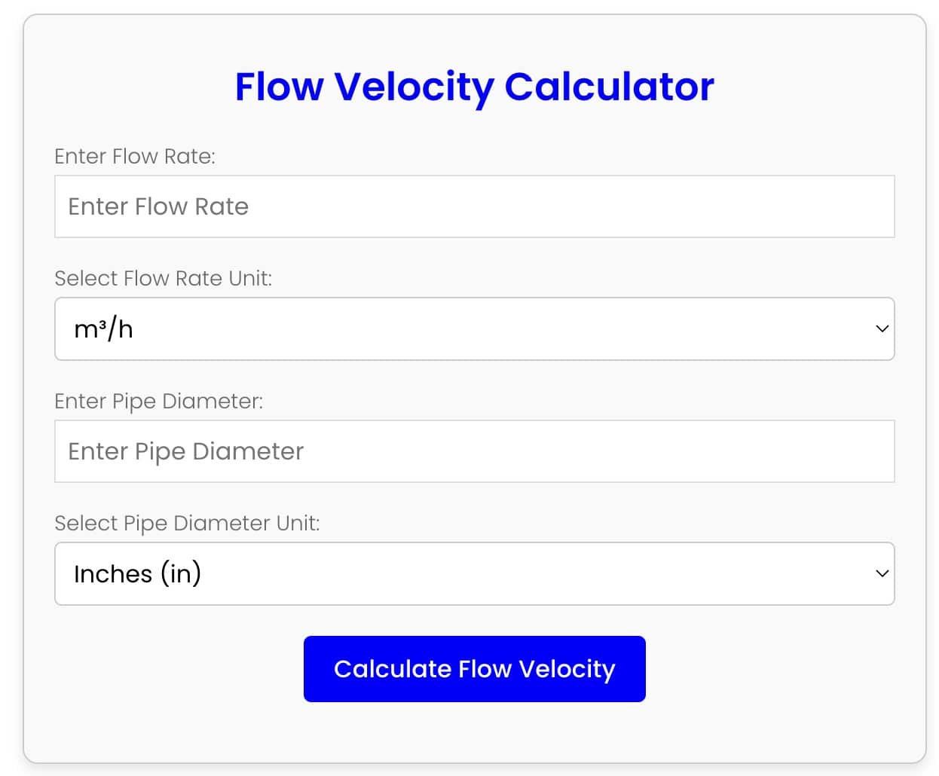Click the blue Calculate Flow Velocity button

474,668
